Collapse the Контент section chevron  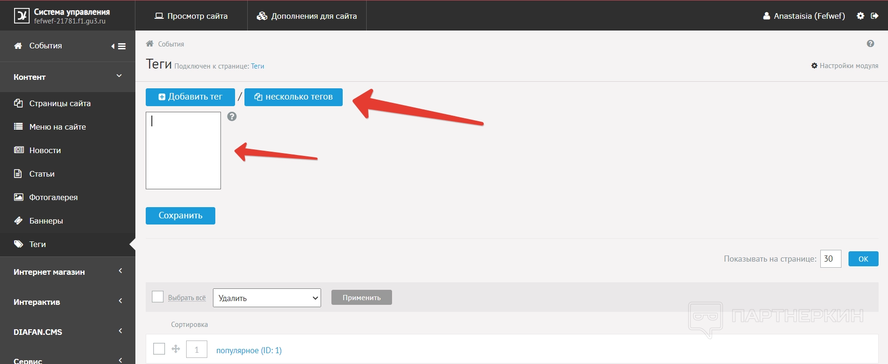[119, 76]
